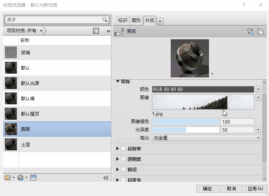269x196 pixels.
Task: Enable the 自发光 checkbox
Action: pyautogui.click(x=123, y=180)
